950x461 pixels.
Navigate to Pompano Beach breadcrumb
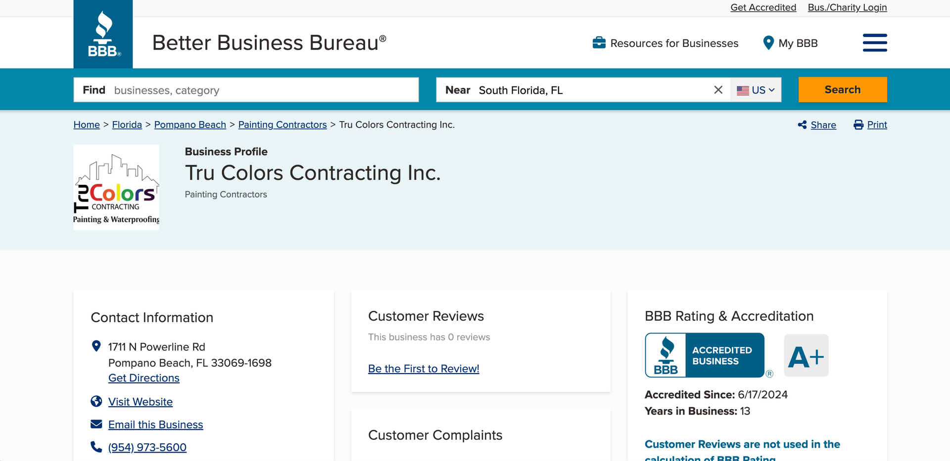(190, 125)
